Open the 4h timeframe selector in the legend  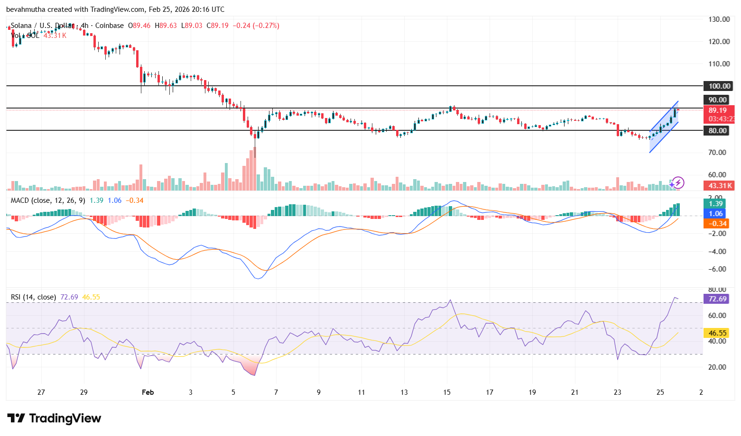click(x=85, y=26)
